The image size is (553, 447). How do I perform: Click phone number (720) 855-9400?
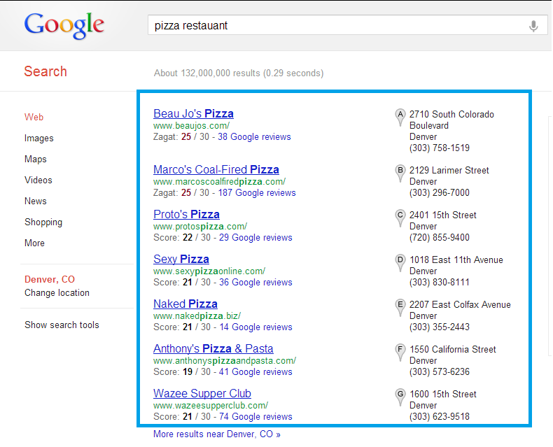[x=439, y=237]
